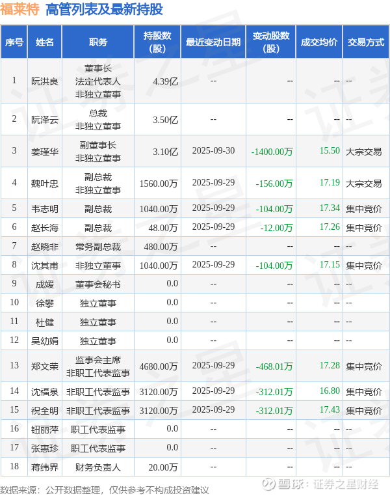Select the name 魏叶忠 in row 4
The width and height of the screenshot is (390, 496).
point(45,184)
